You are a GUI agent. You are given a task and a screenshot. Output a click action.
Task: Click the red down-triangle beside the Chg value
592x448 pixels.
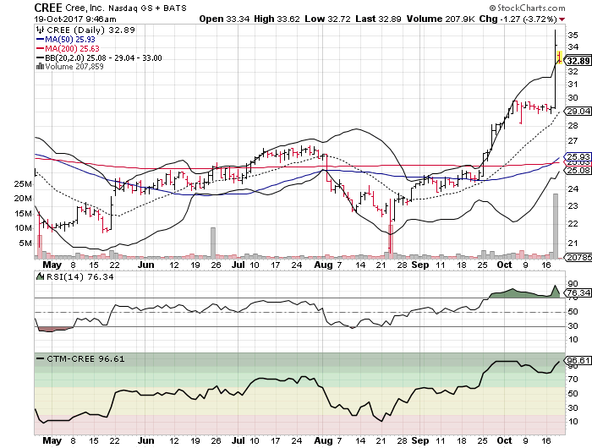point(562,19)
